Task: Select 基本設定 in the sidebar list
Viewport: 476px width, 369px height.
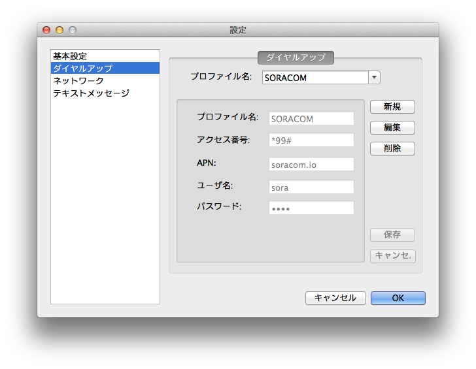Action: 105,56
